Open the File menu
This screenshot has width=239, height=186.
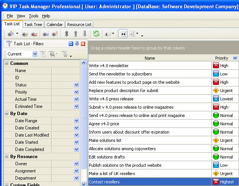(10, 16)
